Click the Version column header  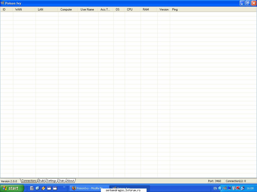point(164,9)
